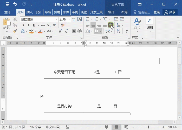The width and height of the screenshot is (182, 130).
Task: Toggle subscript x₂ formatting
Action: pyautogui.click(x=49, y=25)
